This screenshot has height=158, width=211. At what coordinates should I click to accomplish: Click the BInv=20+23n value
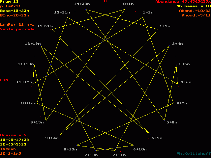click(x=15, y=15)
